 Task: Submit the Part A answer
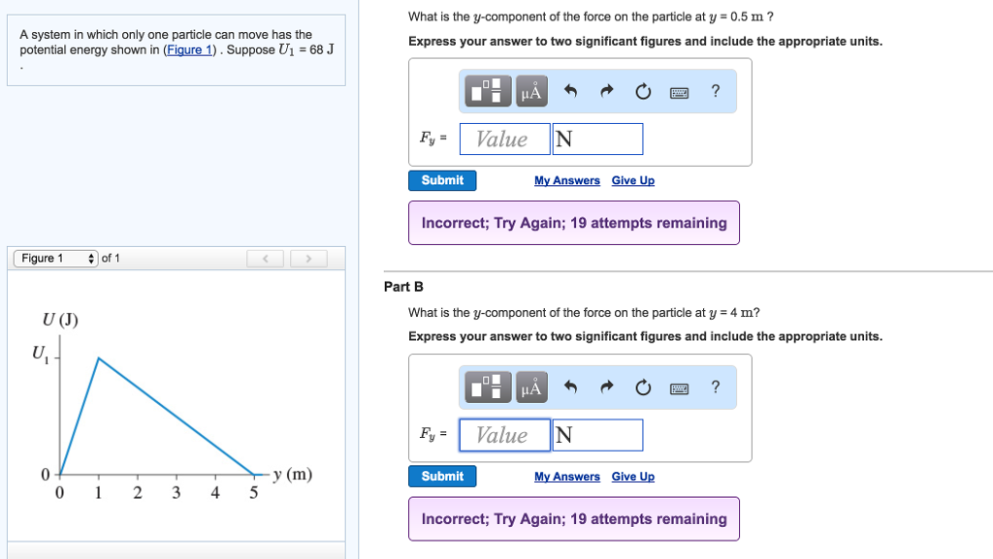coord(442,180)
